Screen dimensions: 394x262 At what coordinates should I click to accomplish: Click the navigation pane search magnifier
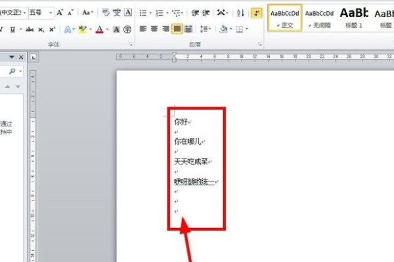click(12, 71)
